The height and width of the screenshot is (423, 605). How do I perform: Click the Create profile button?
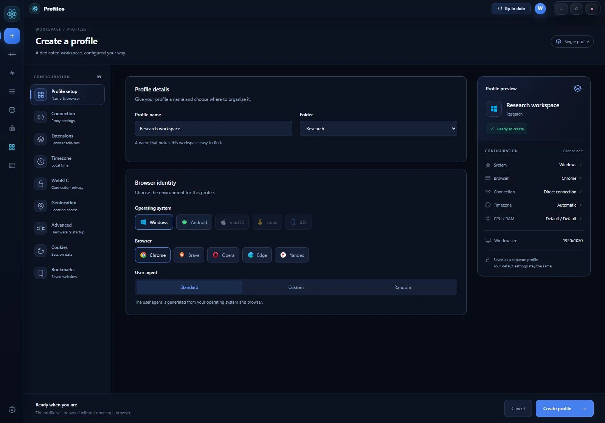(565, 408)
